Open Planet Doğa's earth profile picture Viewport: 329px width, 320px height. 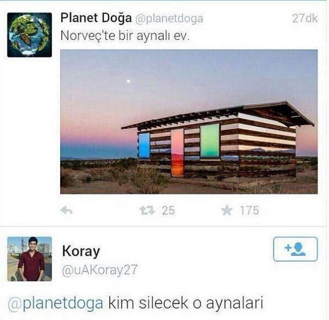[x=29, y=35]
